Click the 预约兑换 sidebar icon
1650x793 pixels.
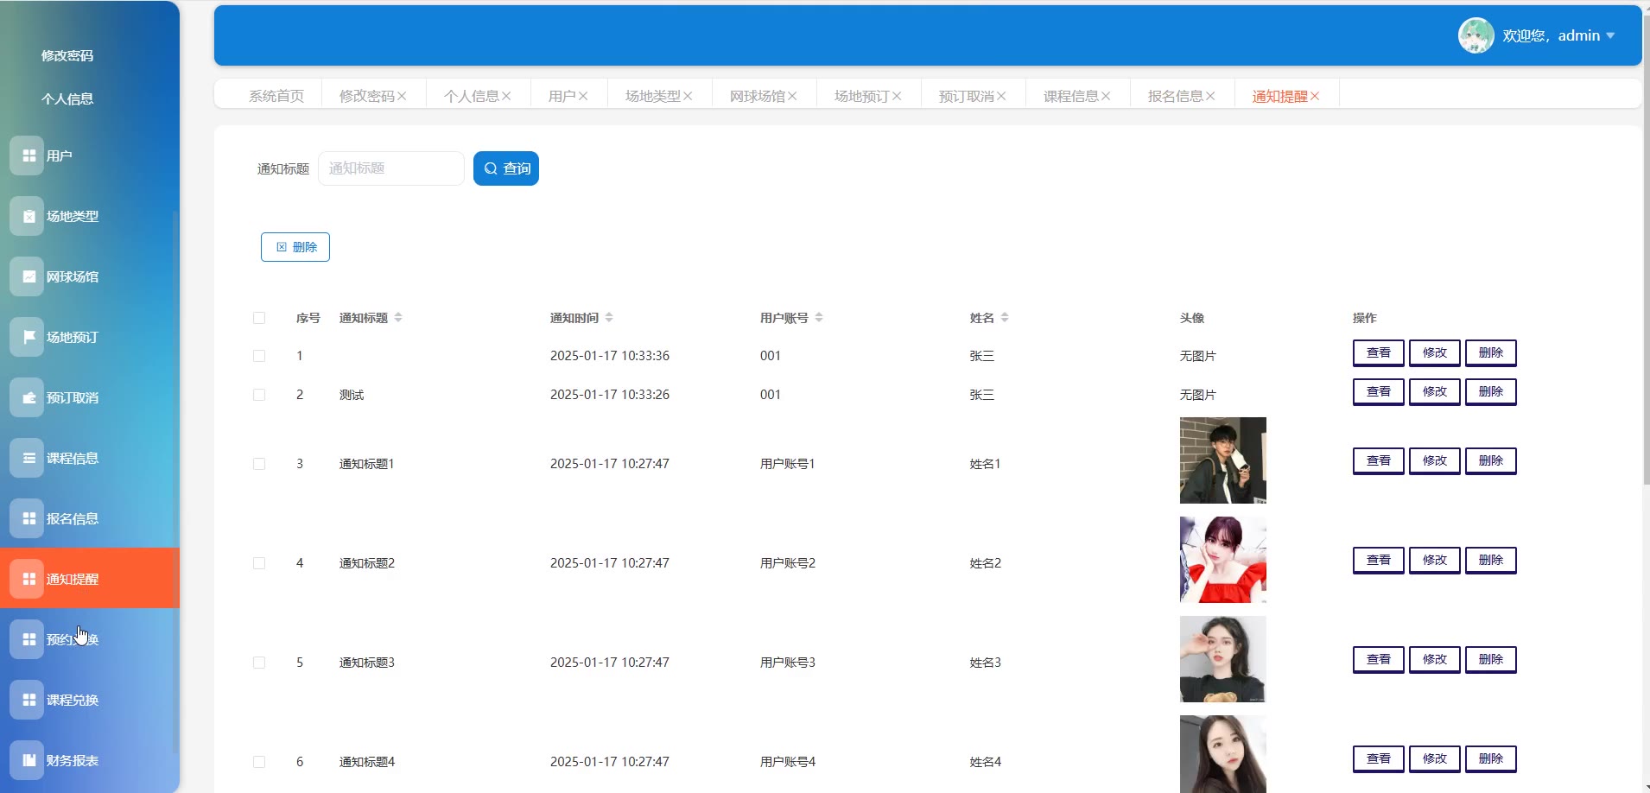click(27, 639)
